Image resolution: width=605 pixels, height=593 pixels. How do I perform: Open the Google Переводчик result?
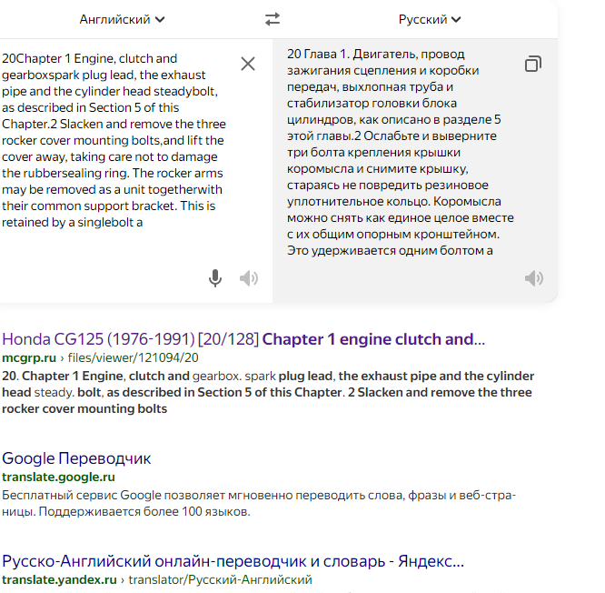tap(76, 458)
